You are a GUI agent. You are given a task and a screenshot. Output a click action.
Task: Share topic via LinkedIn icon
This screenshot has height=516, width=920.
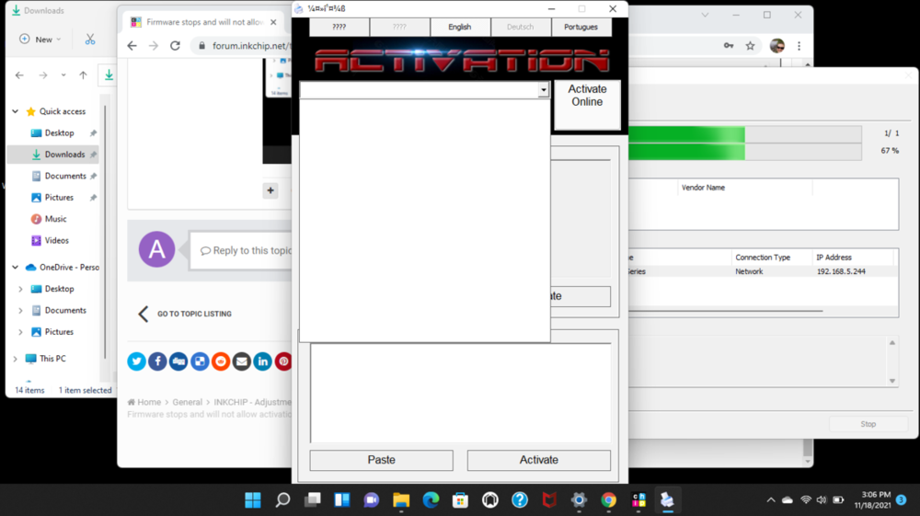262,361
